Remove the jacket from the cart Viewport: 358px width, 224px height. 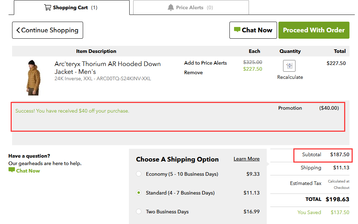tap(193, 72)
